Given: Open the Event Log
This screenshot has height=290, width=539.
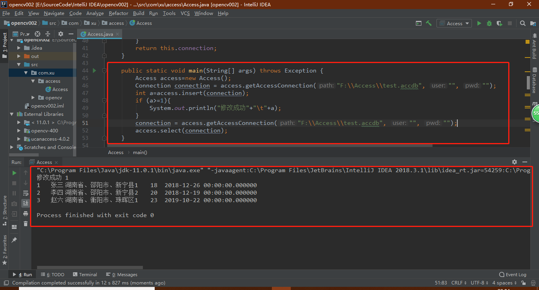Looking at the screenshot, I should pyautogui.click(x=513, y=274).
